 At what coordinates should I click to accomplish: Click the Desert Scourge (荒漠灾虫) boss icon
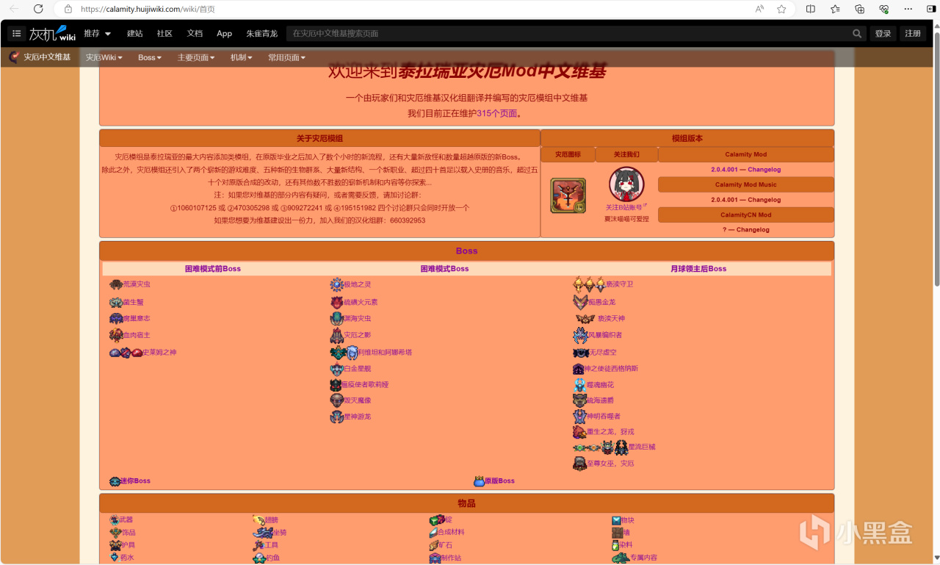pos(116,284)
